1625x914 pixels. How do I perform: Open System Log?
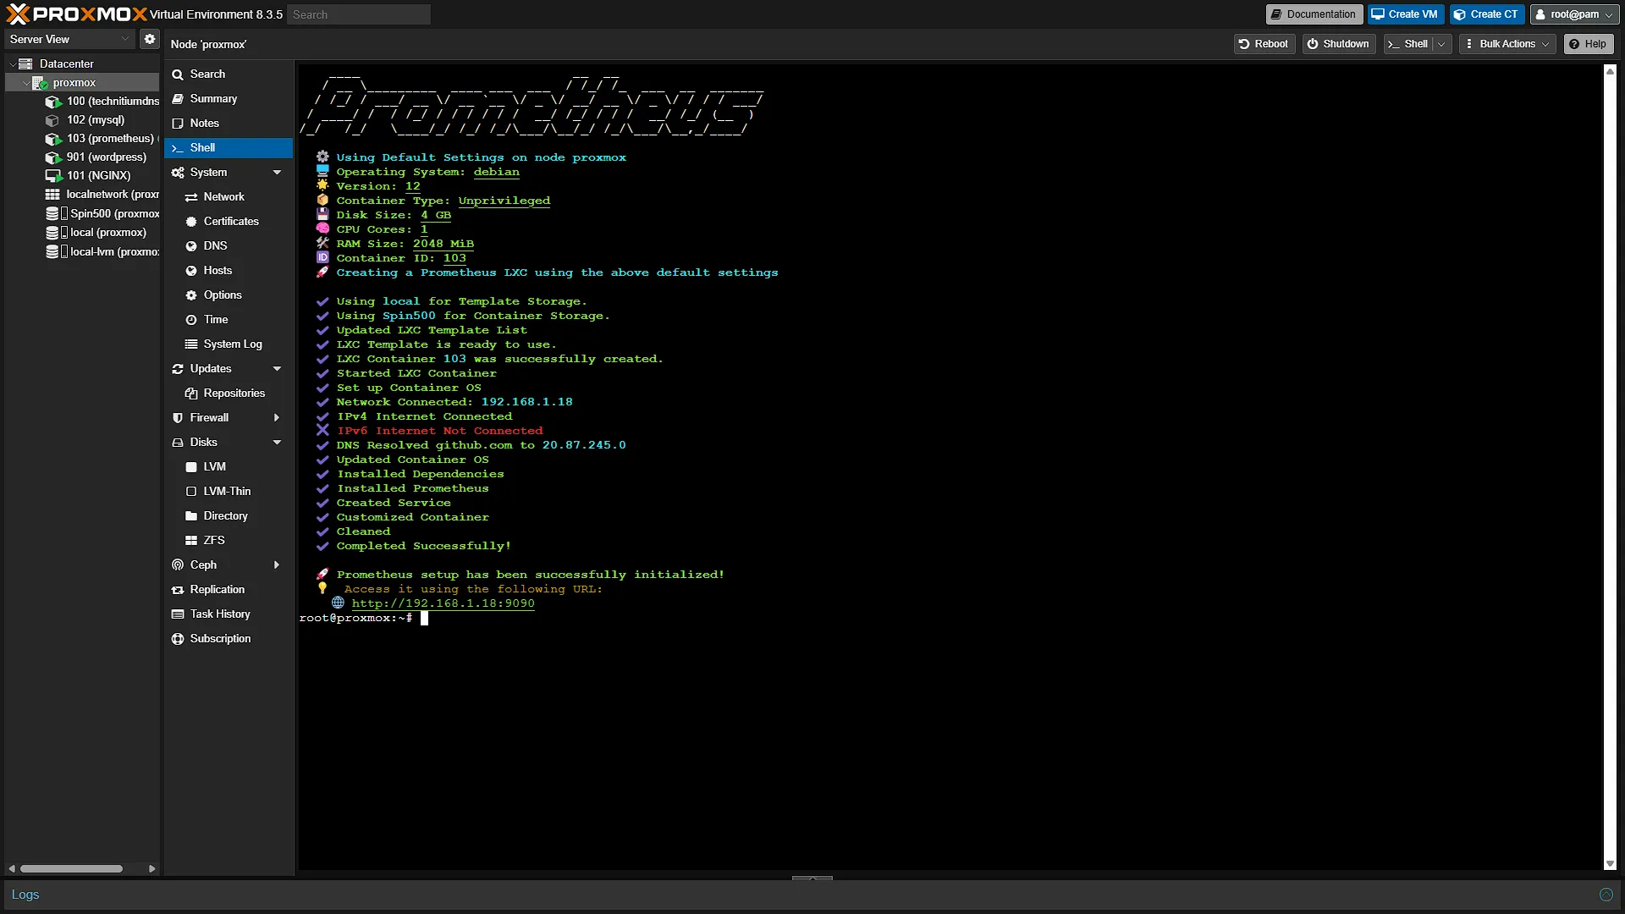point(229,344)
